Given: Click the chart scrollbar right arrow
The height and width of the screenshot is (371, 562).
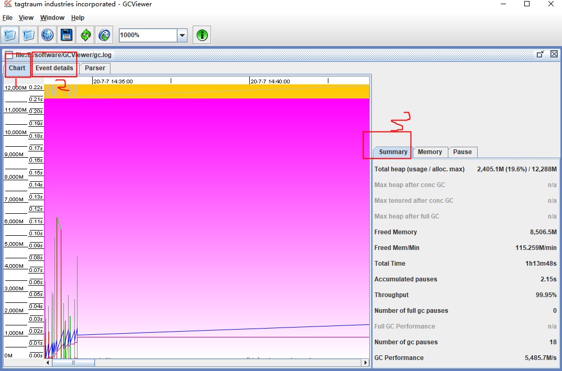Looking at the screenshot, I should click(366, 363).
